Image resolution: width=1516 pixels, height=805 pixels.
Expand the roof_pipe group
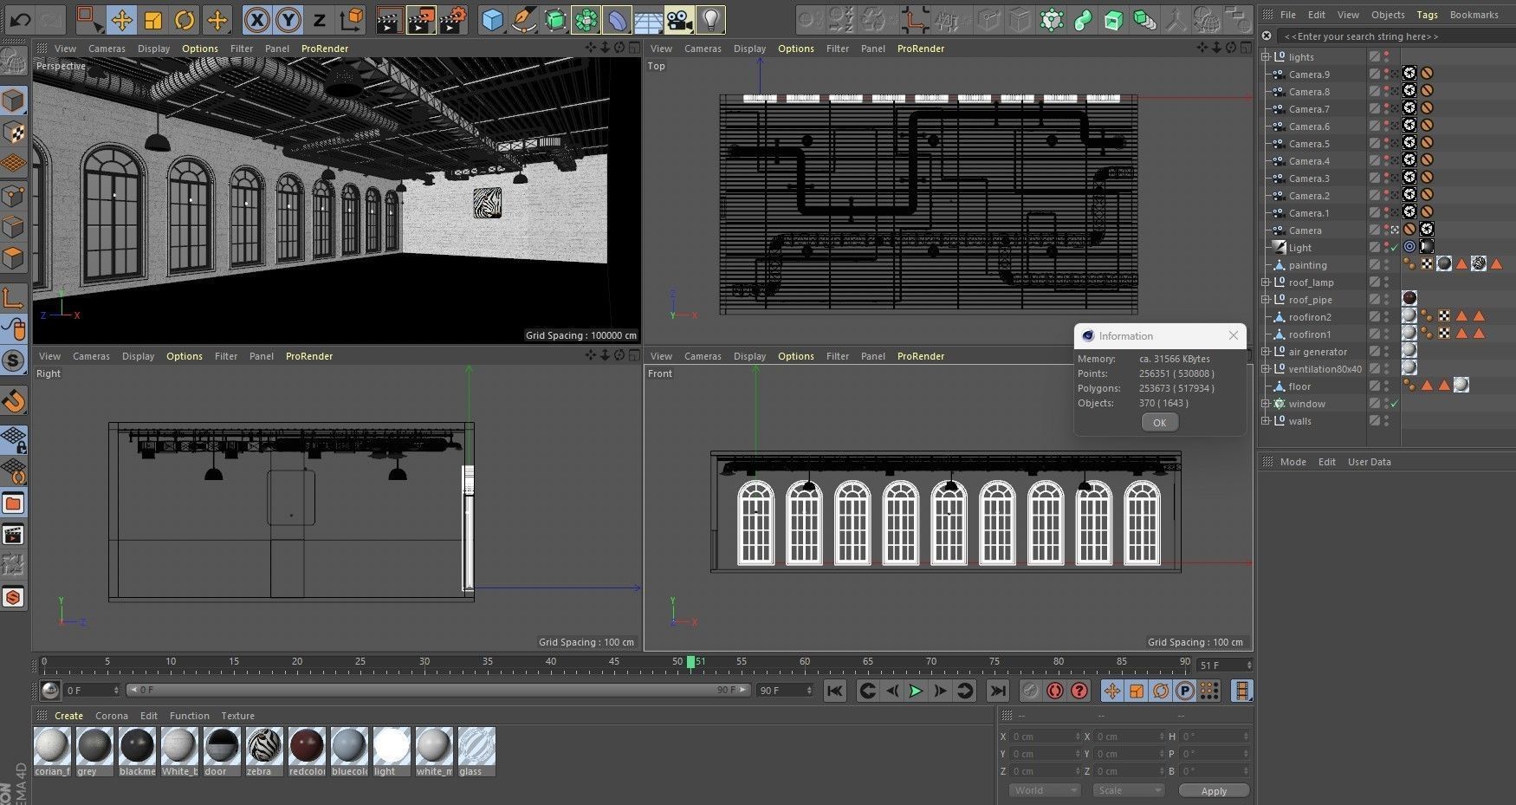[1266, 300]
